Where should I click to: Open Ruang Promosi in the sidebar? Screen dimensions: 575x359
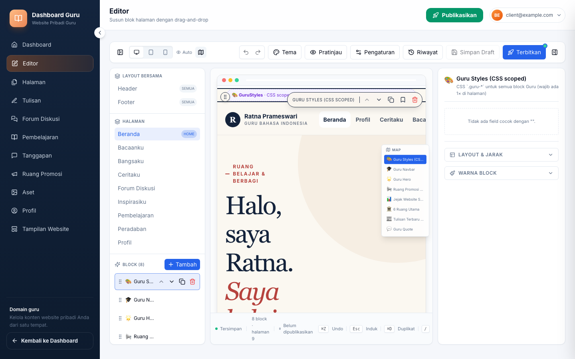[50, 174]
